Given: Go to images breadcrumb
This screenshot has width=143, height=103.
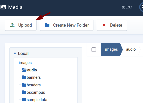Looking at the screenshot, I should [x=111, y=49].
